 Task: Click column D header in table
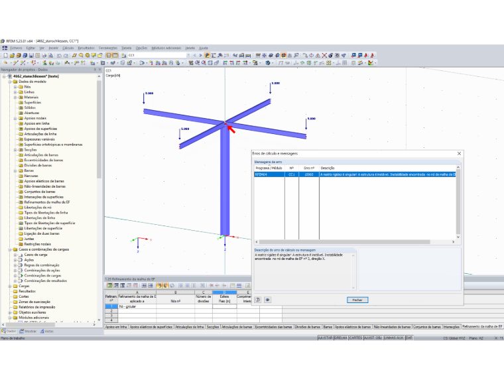(224, 292)
